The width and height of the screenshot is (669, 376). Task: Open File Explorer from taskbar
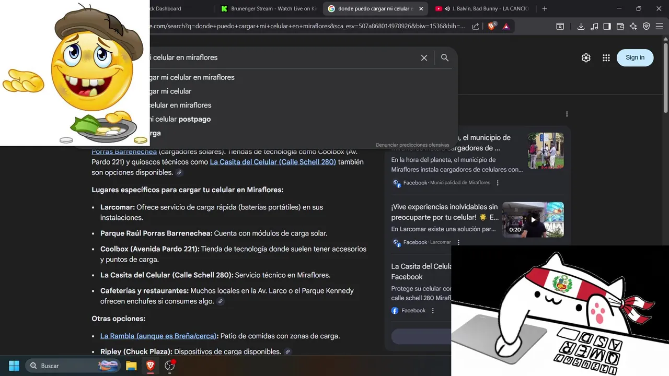click(131, 366)
